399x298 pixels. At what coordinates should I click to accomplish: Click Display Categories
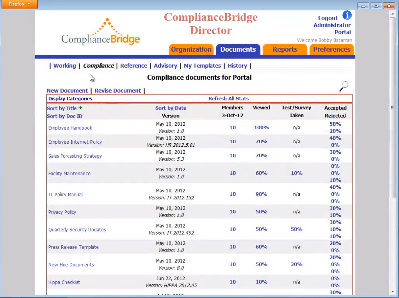[x=70, y=99]
